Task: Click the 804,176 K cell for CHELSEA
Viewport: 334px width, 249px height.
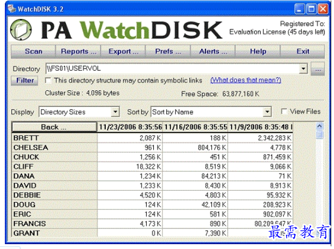Action: coord(195,147)
